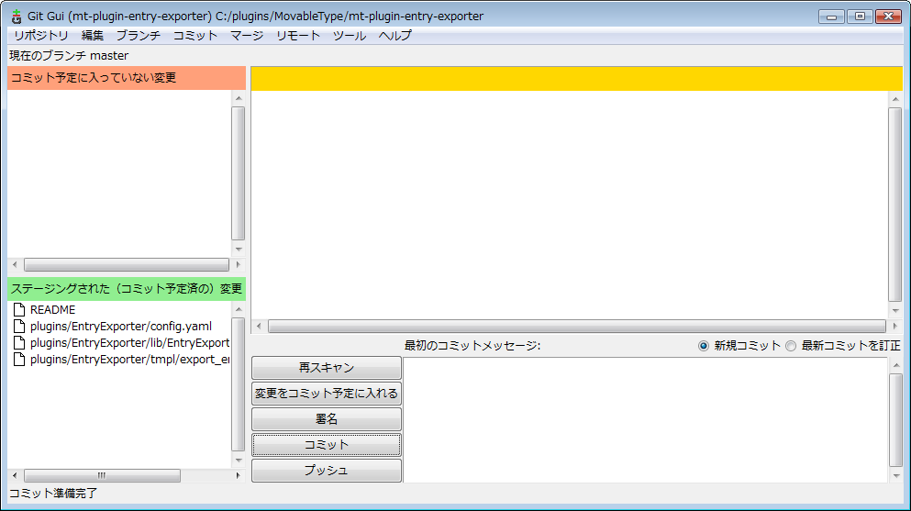Viewport: 911px width, 511px height.
Task: Click the 再スキャン button
Action: pos(327,368)
